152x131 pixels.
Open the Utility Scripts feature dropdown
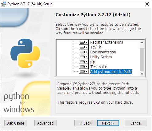84,57
